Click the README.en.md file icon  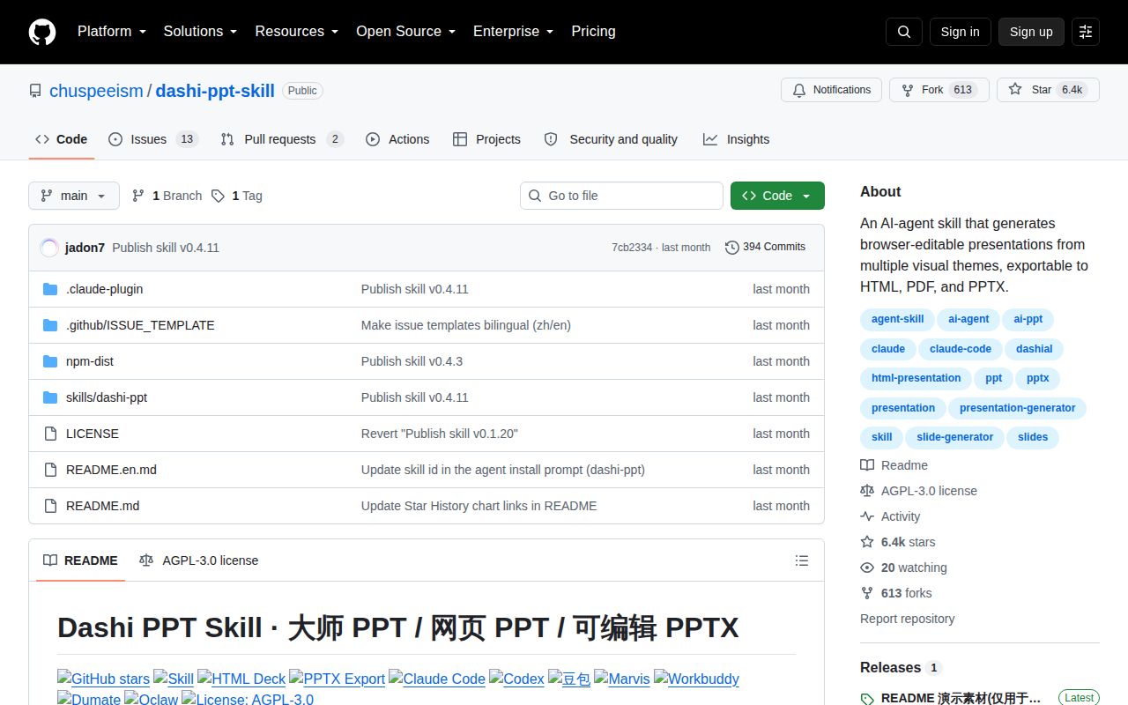(50, 470)
